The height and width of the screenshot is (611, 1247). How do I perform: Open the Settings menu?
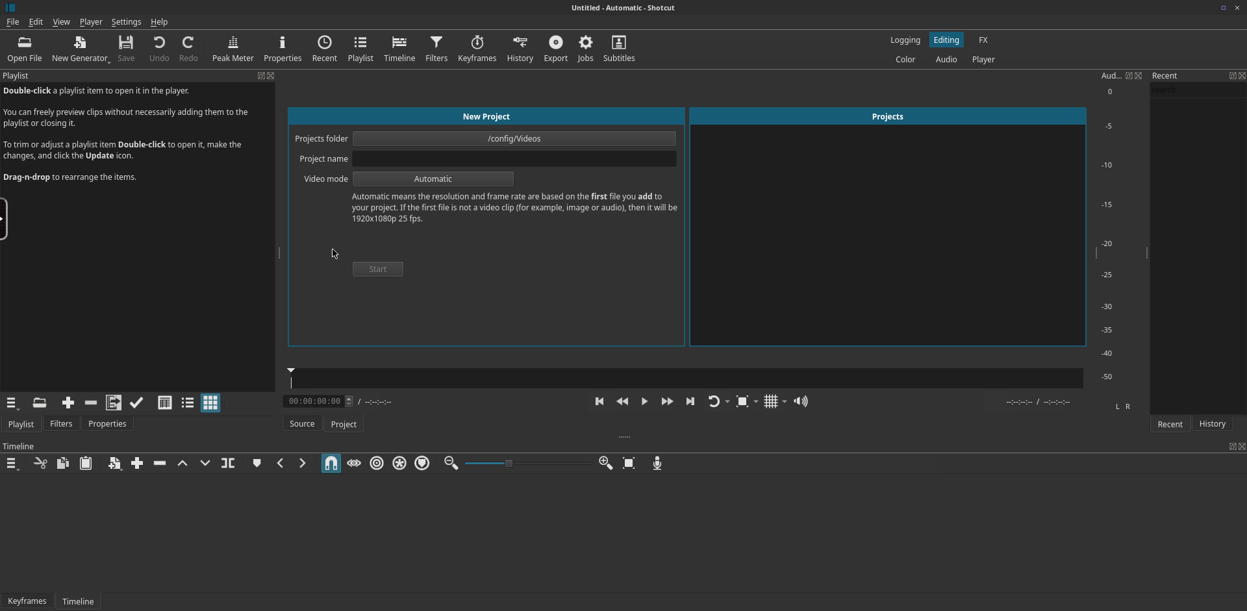[x=126, y=22]
